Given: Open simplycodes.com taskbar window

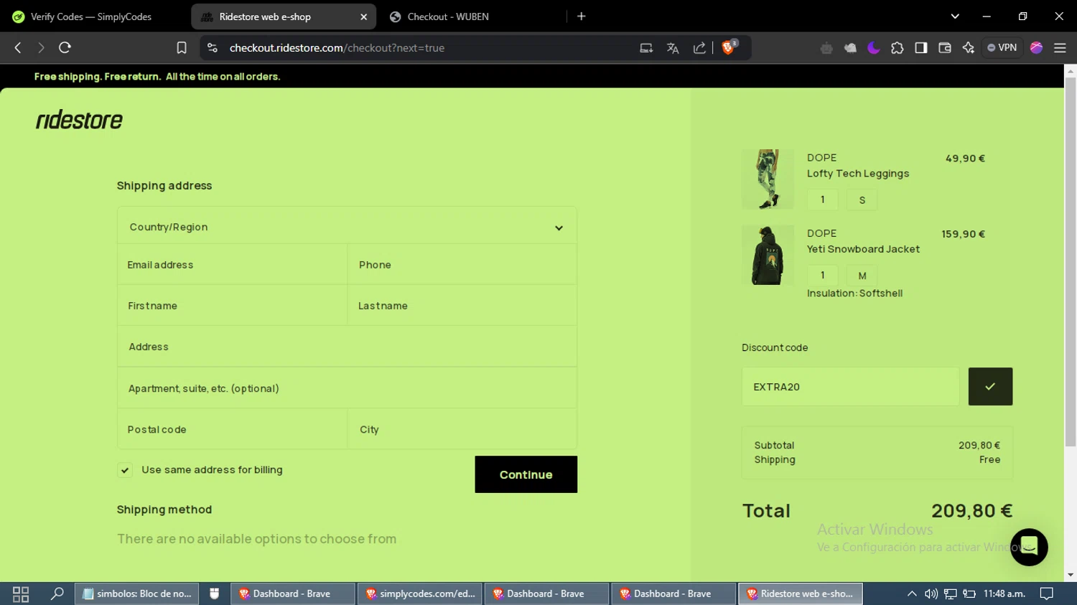Looking at the screenshot, I should [x=420, y=594].
